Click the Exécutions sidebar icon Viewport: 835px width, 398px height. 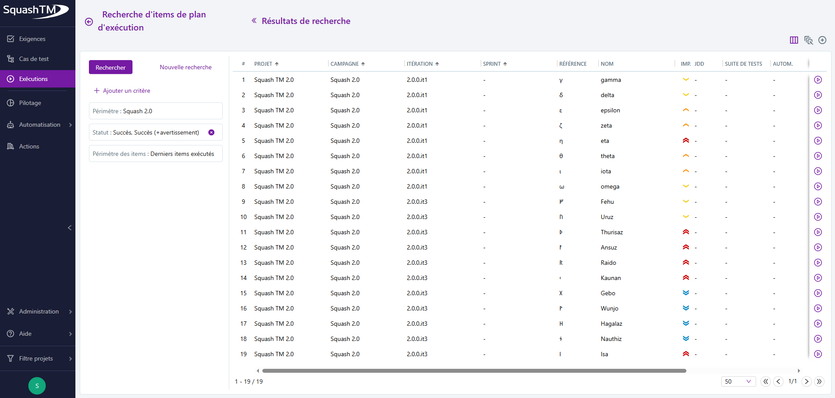tap(10, 79)
